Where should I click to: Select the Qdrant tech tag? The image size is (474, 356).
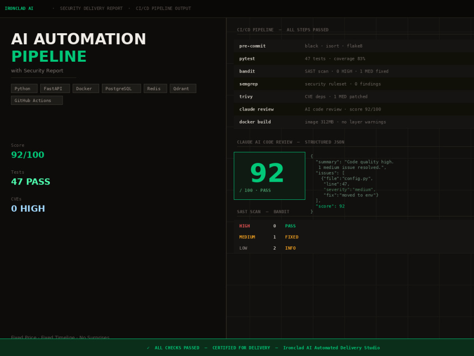pyautogui.click(x=183, y=88)
